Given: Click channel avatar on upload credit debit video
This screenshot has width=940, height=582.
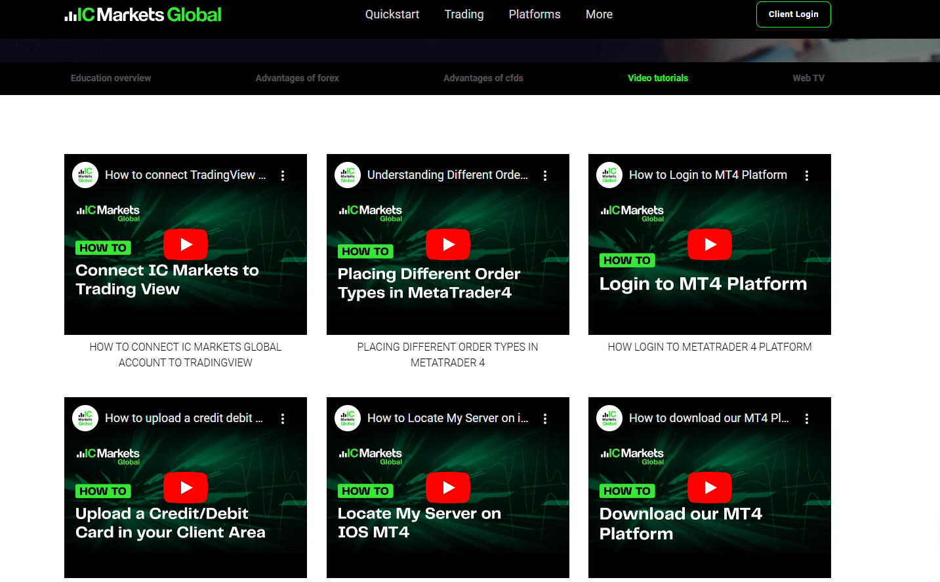Looking at the screenshot, I should [85, 418].
